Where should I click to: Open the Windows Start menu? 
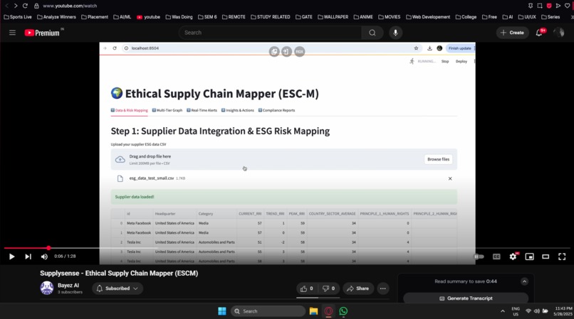click(x=222, y=311)
